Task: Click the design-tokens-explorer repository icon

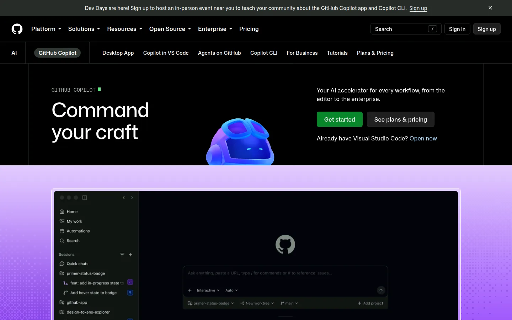Action: [x=62, y=312]
